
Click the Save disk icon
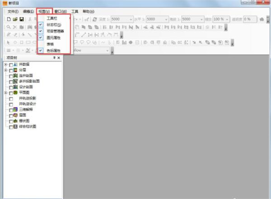tap(21, 19)
